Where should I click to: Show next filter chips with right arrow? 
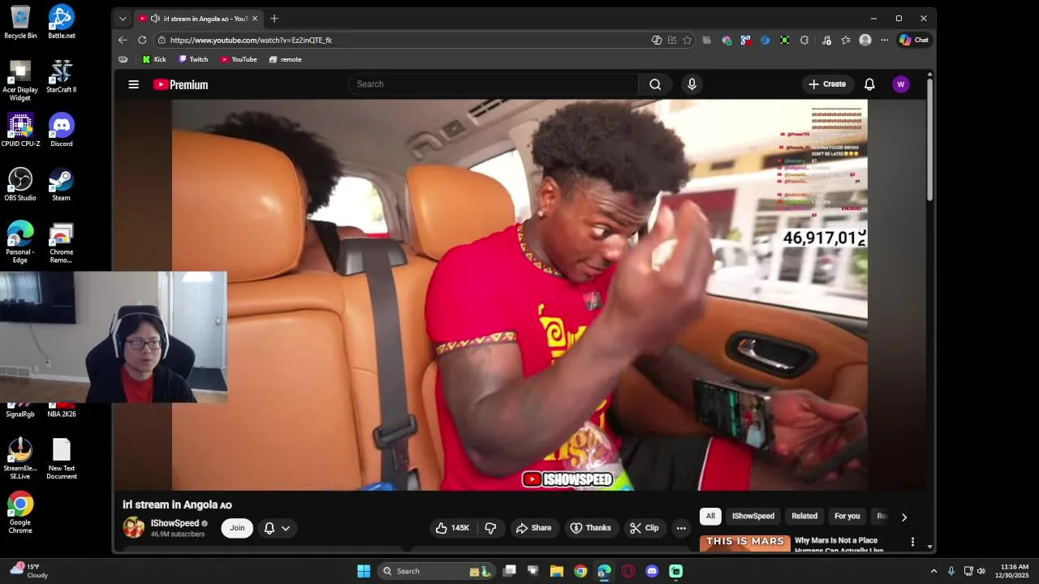click(x=904, y=517)
